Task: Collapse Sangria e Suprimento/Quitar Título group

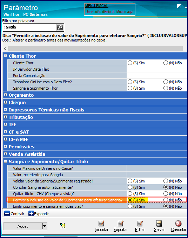Action: pos(6,161)
